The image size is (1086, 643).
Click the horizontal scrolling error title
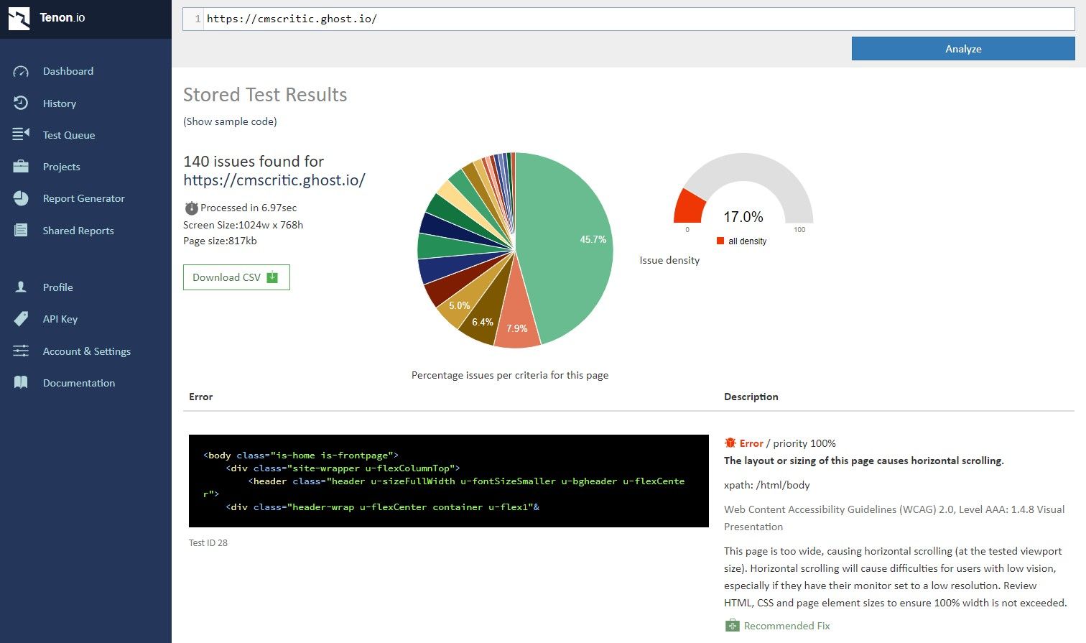864,461
